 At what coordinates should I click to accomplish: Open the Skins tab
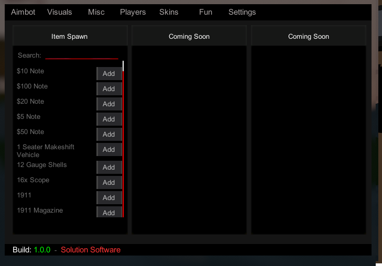(169, 12)
